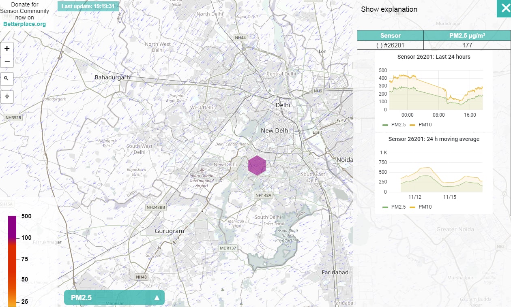The height and width of the screenshot is (307, 511).
Task: Click Show explanation in the sidebar
Action: coord(389,9)
